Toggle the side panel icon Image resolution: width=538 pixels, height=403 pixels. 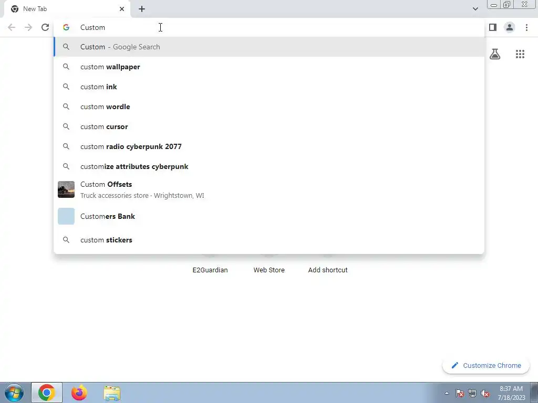[493, 27]
